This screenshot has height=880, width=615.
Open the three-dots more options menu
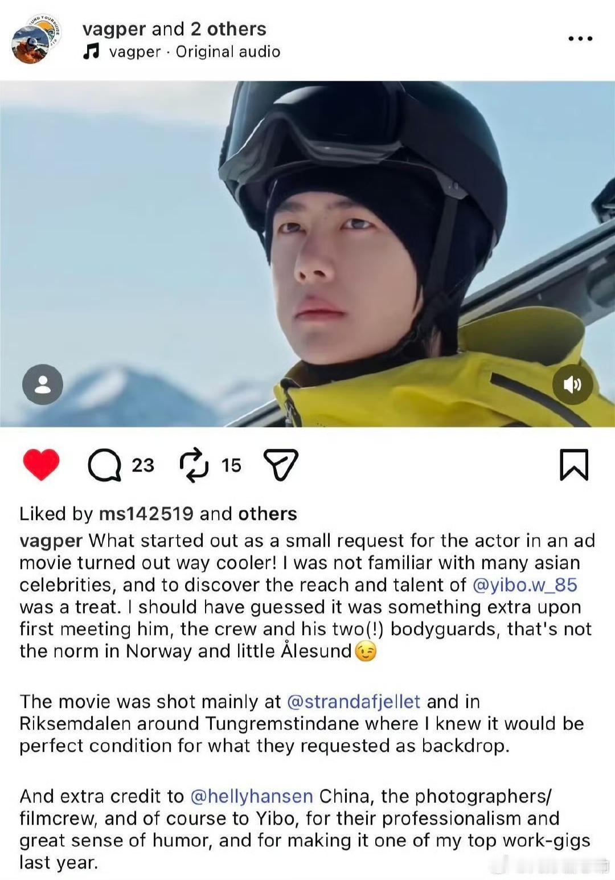tap(580, 39)
